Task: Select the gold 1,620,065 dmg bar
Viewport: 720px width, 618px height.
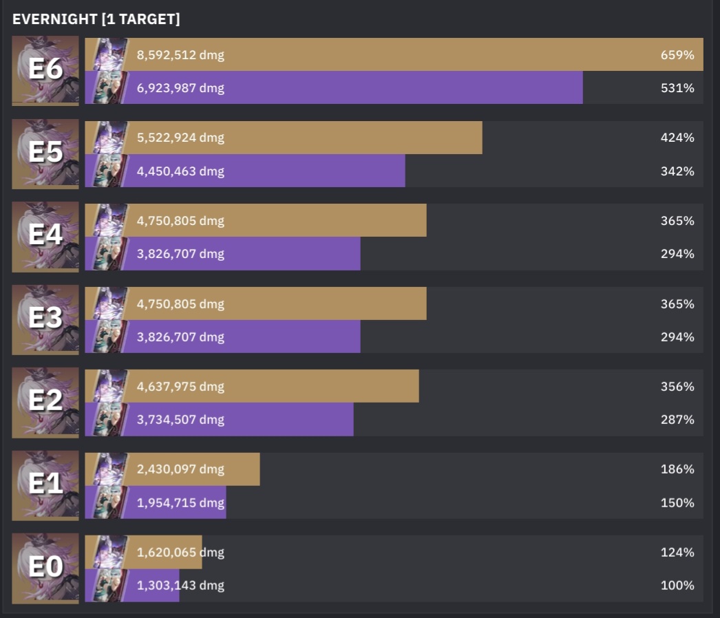Action: point(143,552)
